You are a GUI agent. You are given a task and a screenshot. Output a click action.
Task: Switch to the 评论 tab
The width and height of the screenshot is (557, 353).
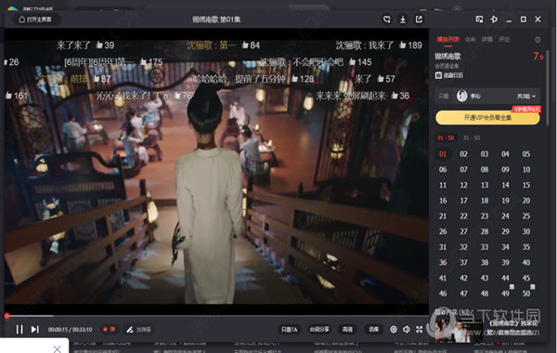tap(504, 39)
